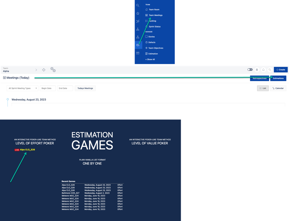289x221 pixels.
Task: Click the Begin Date field
Action: [x=47, y=88]
